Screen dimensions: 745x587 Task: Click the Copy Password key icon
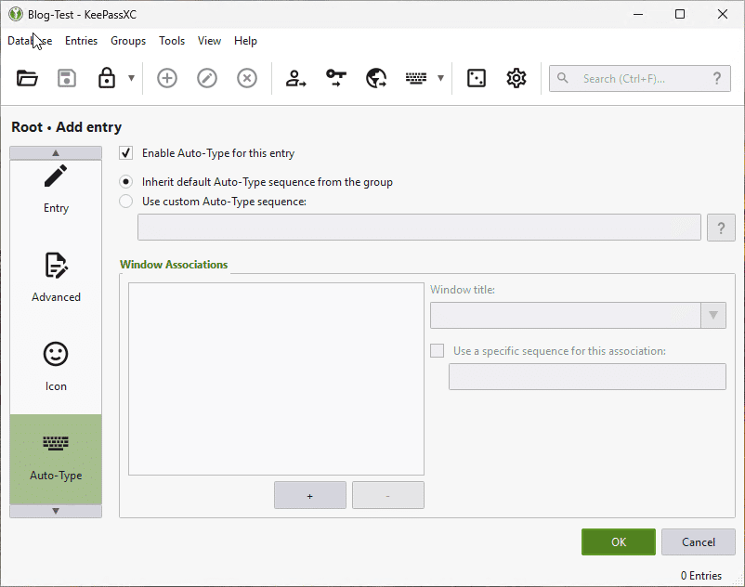pos(335,79)
